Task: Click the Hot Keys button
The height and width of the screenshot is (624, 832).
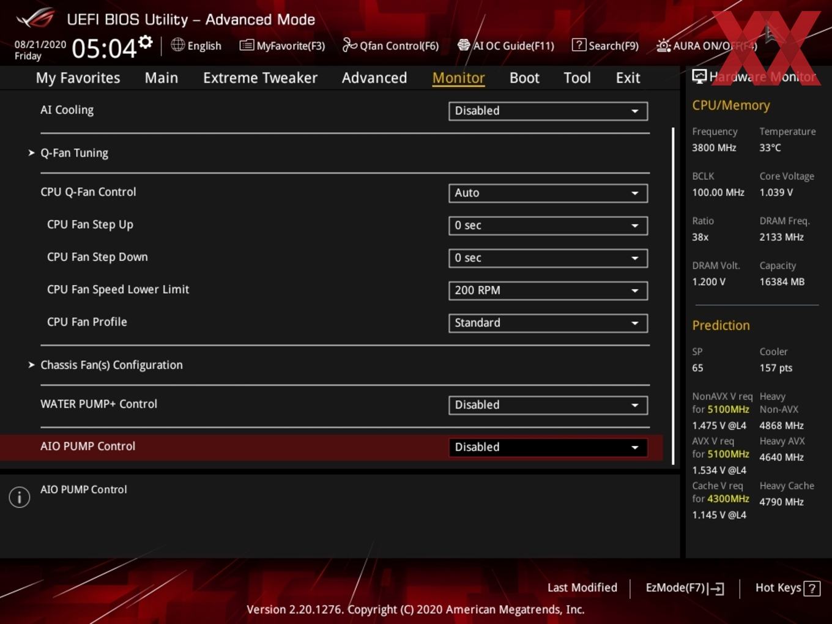Action: (778, 587)
